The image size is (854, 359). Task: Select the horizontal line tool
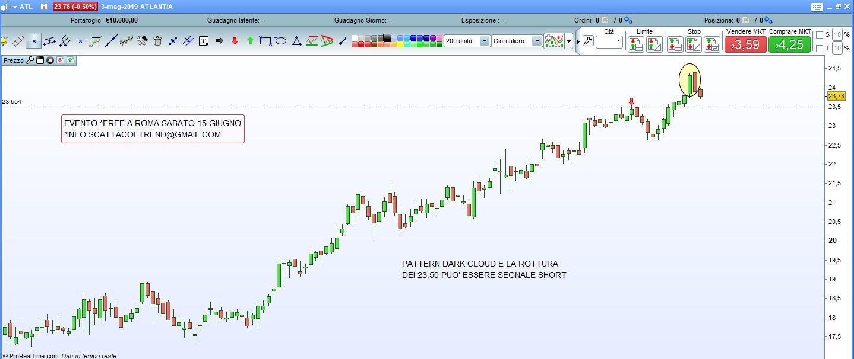pos(80,41)
